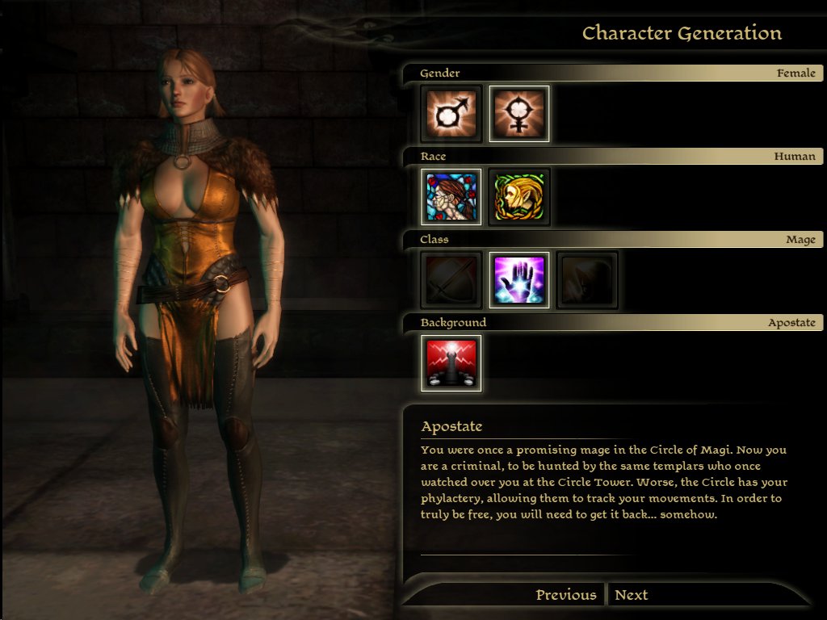Image resolution: width=827 pixels, height=620 pixels.
Task: Return to the Previous step
Action: coord(566,595)
